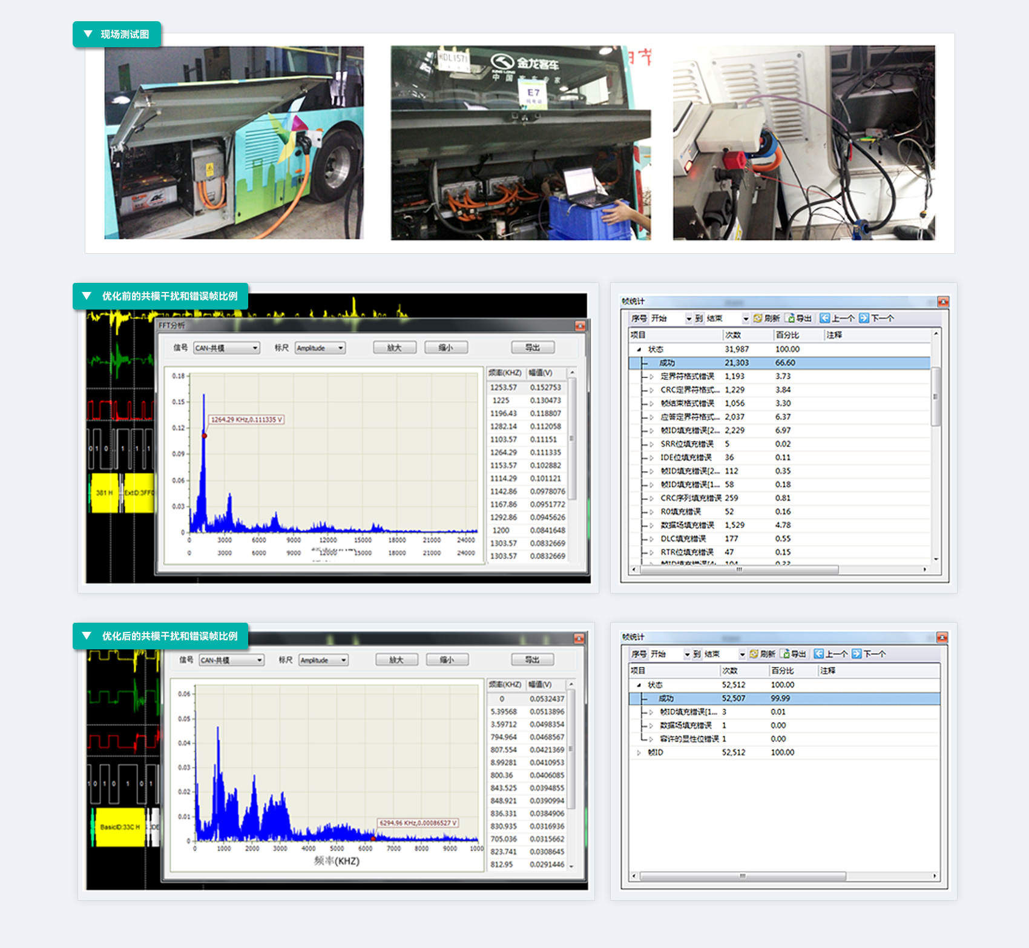Expand the 帧ID row in lower statistics tree

point(639,752)
